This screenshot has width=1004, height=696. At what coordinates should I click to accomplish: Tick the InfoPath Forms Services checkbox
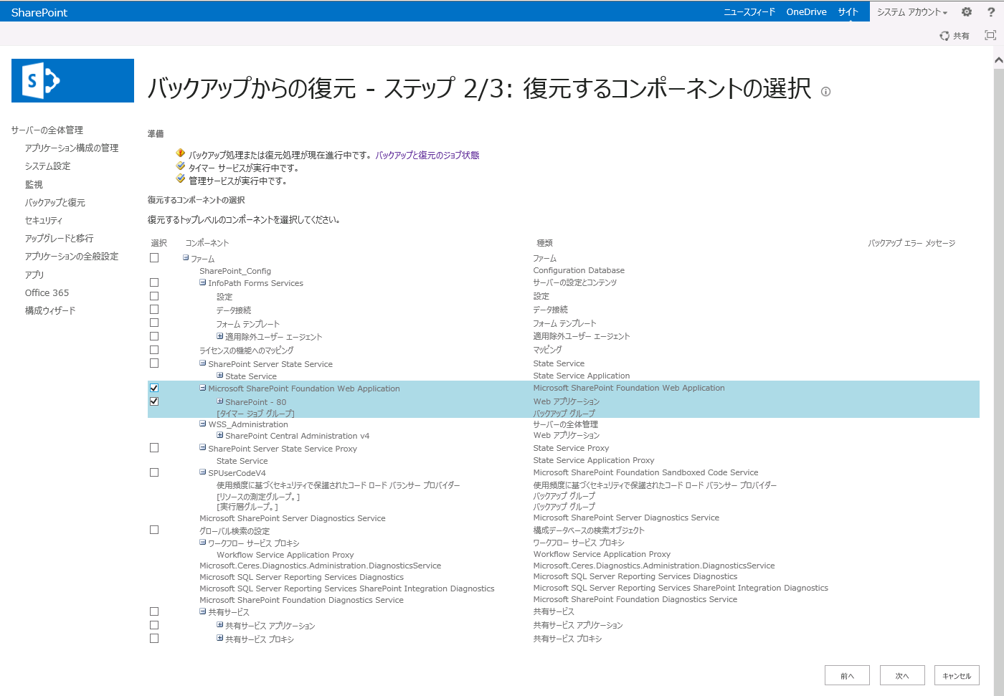pos(154,282)
